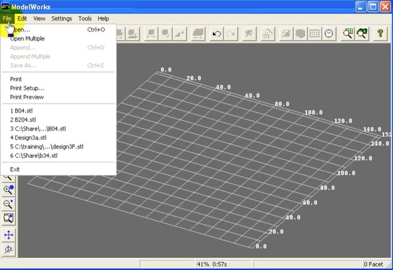393x270 pixels.
Task: Click the solid hexagon shaded view icon
Action: click(x=300, y=33)
